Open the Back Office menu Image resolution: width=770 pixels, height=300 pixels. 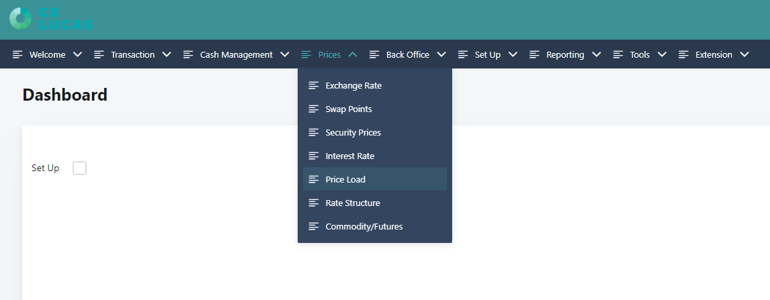[x=407, y=55]
